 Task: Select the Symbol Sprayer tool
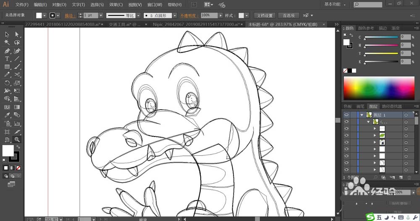pos(7,123)
